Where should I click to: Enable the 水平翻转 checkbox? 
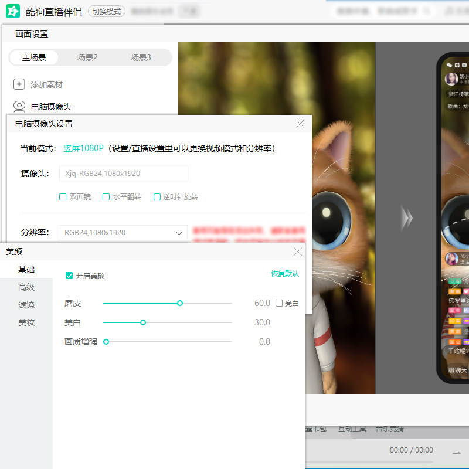pyautogui.click(x=106, y=197)
